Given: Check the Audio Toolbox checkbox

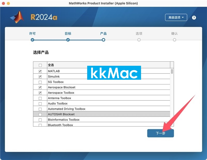Looking at the screenshot, I should tap(40, 104).
